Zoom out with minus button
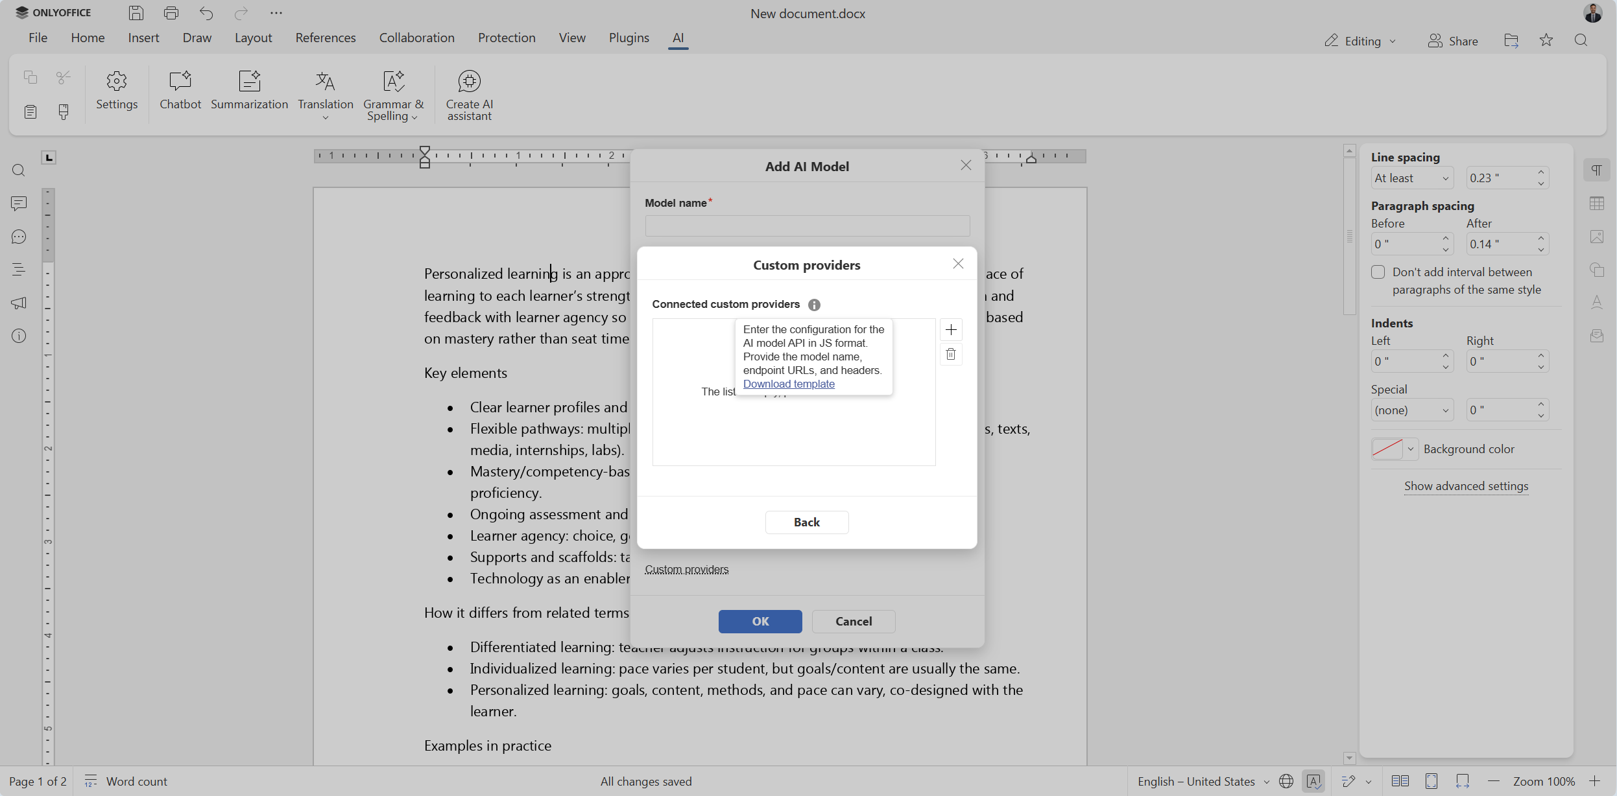Viewport: 1617px width, 796px height. [x=1494, y=781]
